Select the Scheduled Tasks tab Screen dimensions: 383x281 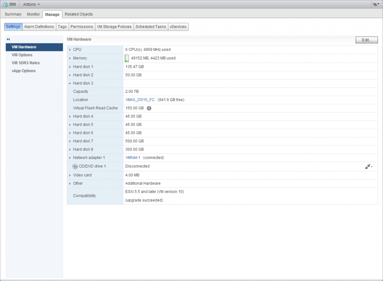click(x=151, y=27)
